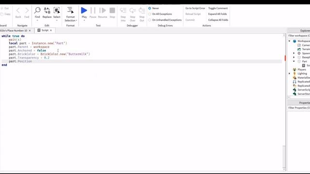The image size is (310, 174).
Task: Click the Copy icon
Action: [x=2, y=14]
